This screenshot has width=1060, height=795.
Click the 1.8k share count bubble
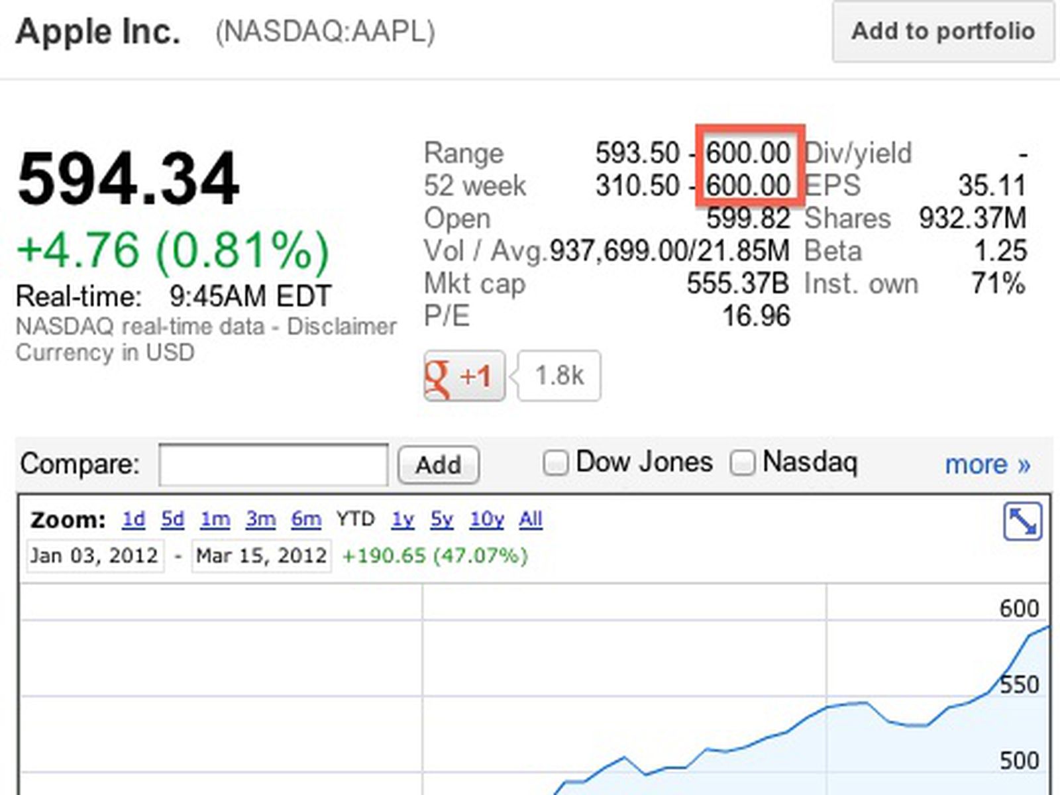click(x=558, y=375)
